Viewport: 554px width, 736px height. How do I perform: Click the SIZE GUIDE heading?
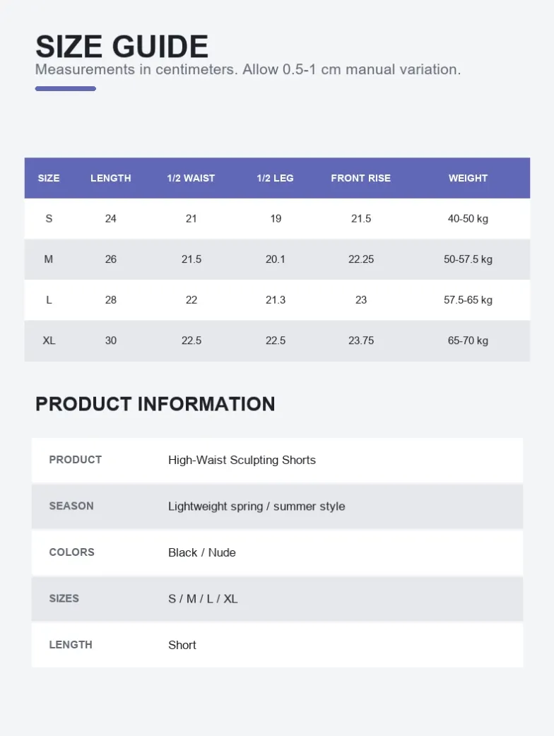[x=122, y=47]
